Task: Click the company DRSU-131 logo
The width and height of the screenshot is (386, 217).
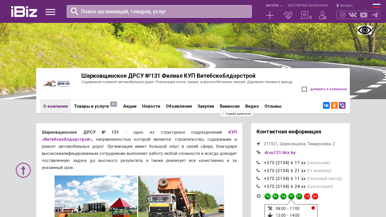Action: pos(56,83)
